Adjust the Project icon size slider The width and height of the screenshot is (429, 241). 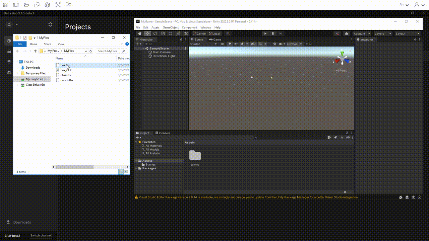pyautogui.click(x=345, y=192)
